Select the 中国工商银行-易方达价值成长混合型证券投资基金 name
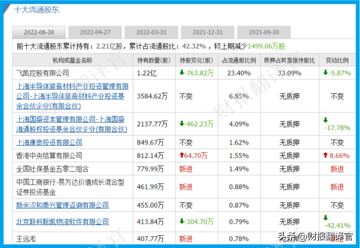Image resolution: width=360 pixels, height=248 pixels. (x=70, y=187)
